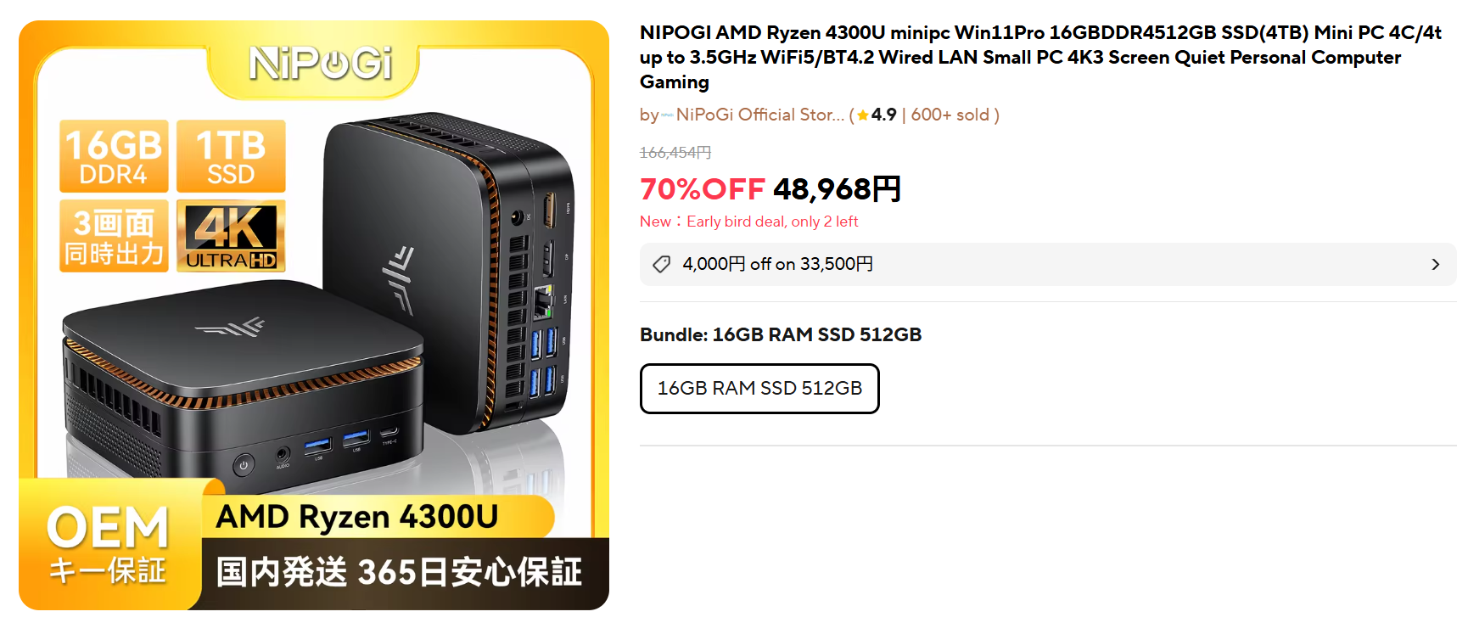Open the main mini PC product image
The width and height of the screenshot is (1468, 634).
314,315
